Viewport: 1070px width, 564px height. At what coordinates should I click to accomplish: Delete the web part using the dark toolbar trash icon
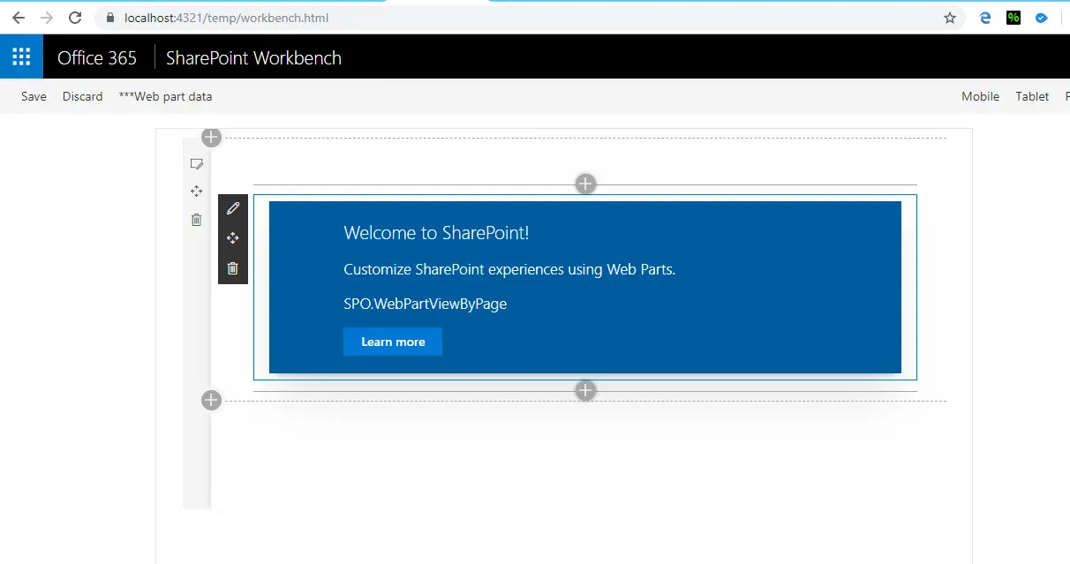tap(233, 268)
